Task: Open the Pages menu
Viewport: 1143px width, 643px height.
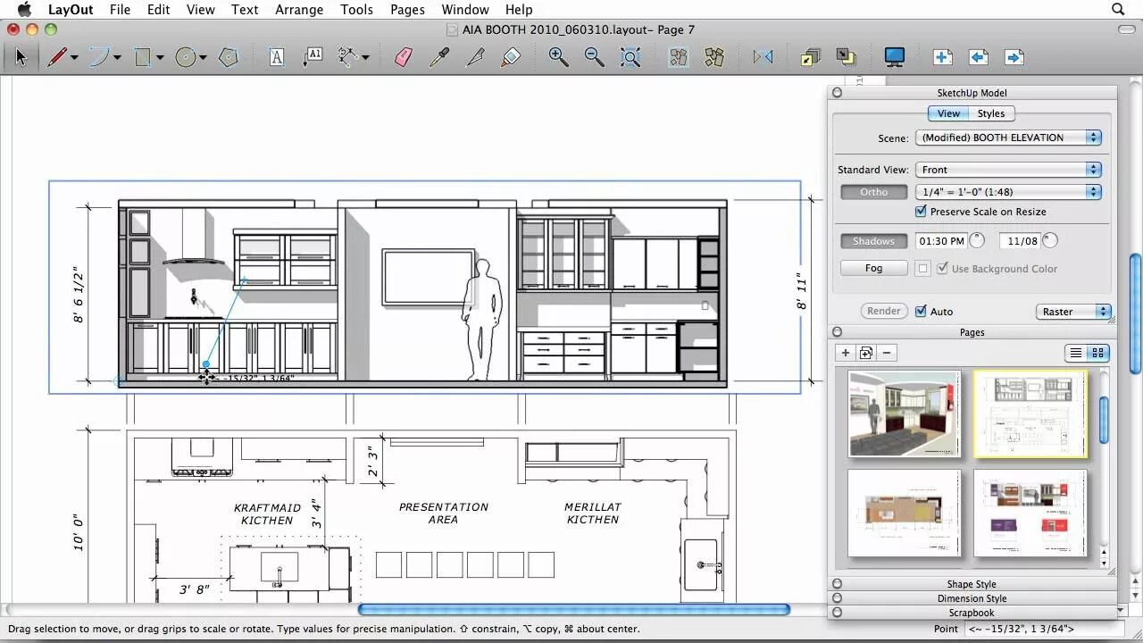Action: (x=407, y=9)
